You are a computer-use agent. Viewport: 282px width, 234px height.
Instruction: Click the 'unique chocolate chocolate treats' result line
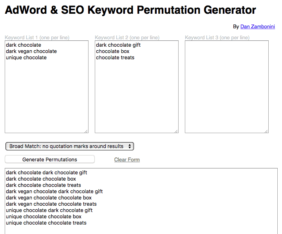pos(46,223)
